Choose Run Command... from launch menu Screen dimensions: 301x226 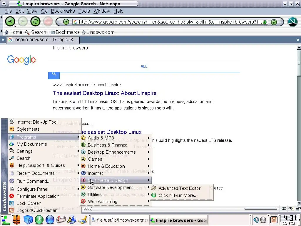[x=45, y=181]
